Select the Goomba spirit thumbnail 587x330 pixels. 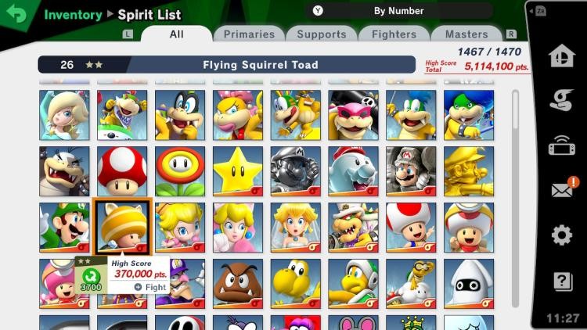coord(238,284)
